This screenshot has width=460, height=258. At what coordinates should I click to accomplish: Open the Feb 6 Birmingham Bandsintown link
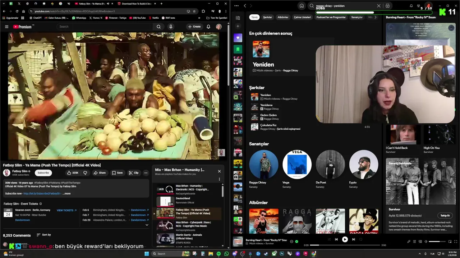(x=140, y=210)
